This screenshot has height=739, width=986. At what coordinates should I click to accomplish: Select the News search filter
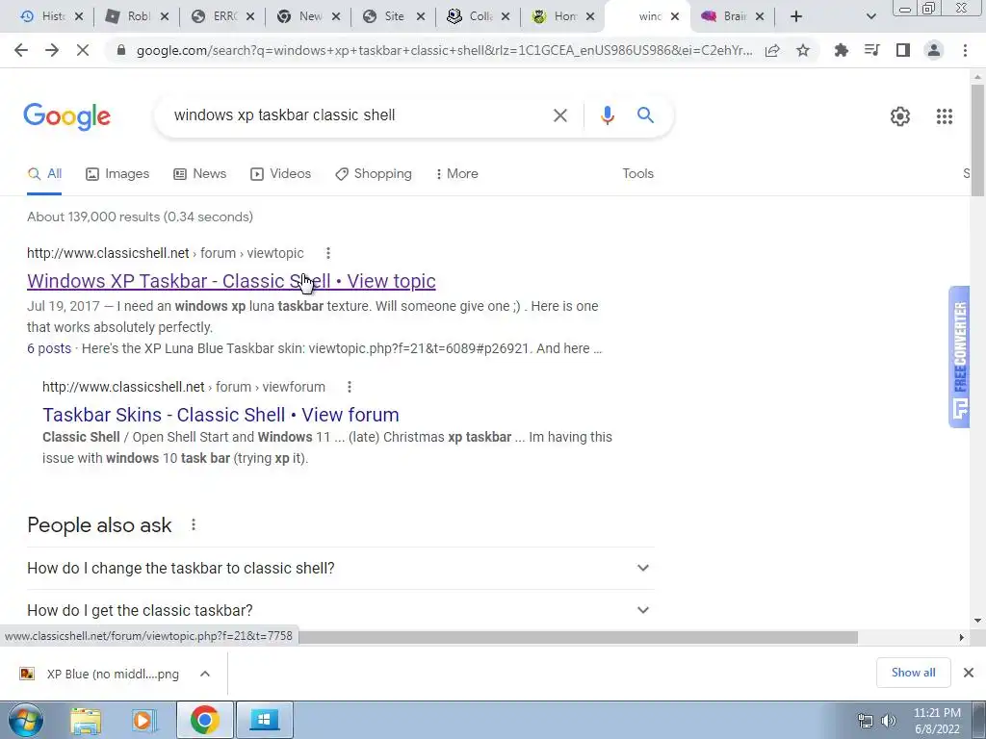200,174
